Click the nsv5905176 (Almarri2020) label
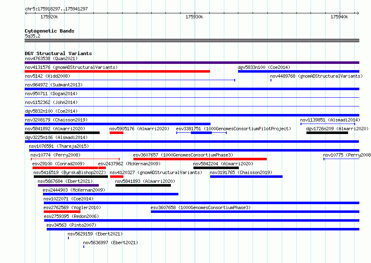This screenshot has height=263, width=371. pos(139,129)
